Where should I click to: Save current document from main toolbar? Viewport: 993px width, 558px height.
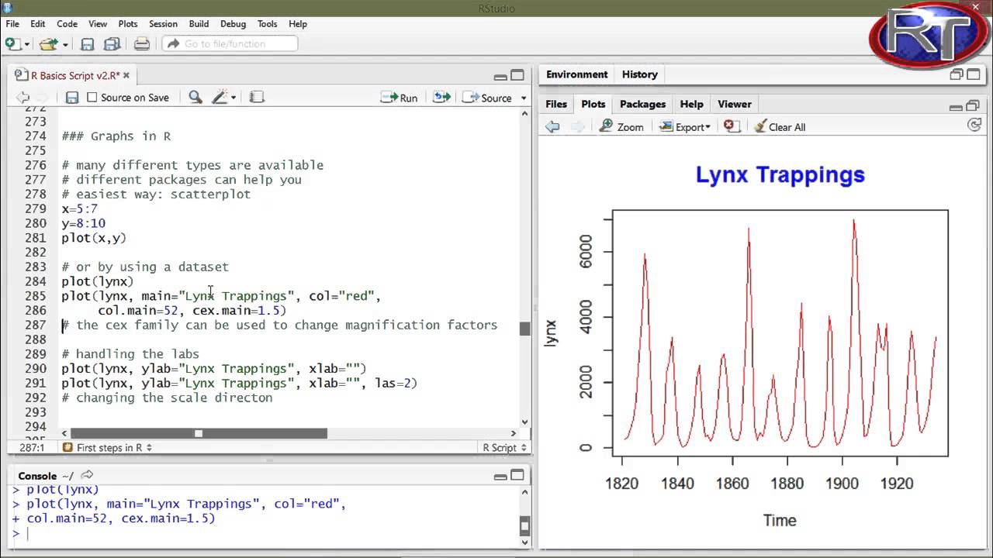point(88,44)
